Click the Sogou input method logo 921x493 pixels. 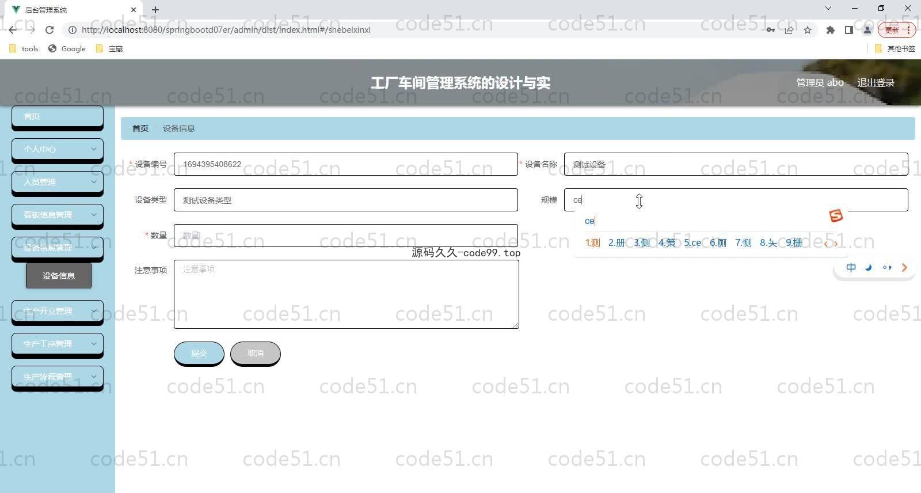[836, 216]
